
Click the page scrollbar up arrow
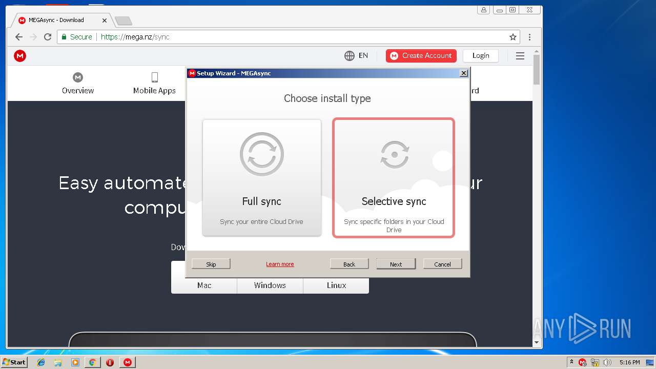(x=537, y=51)
